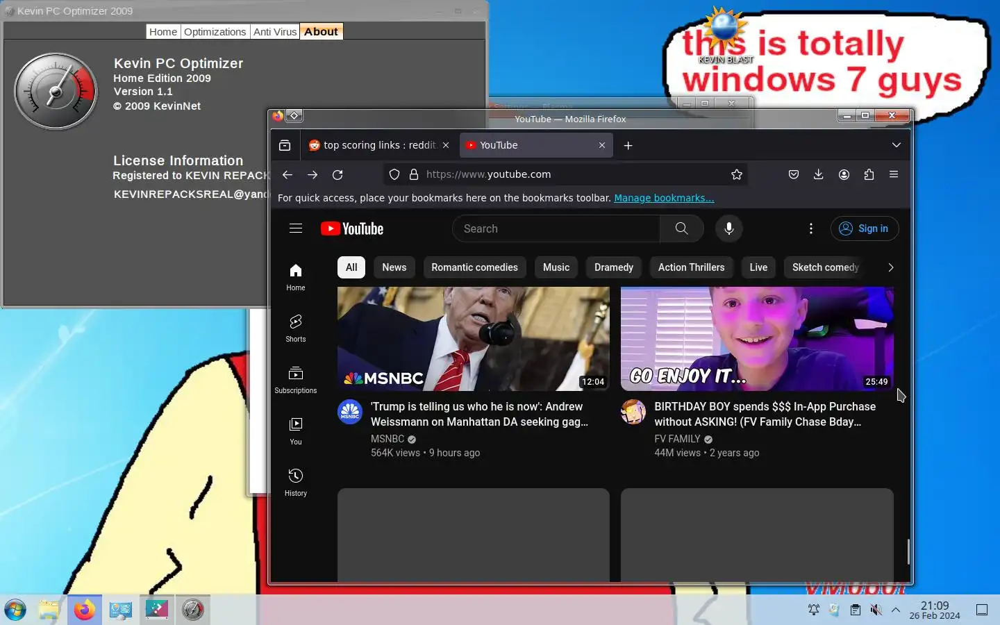Open the Firefox extensions puzzle icon

pos(869,175)
